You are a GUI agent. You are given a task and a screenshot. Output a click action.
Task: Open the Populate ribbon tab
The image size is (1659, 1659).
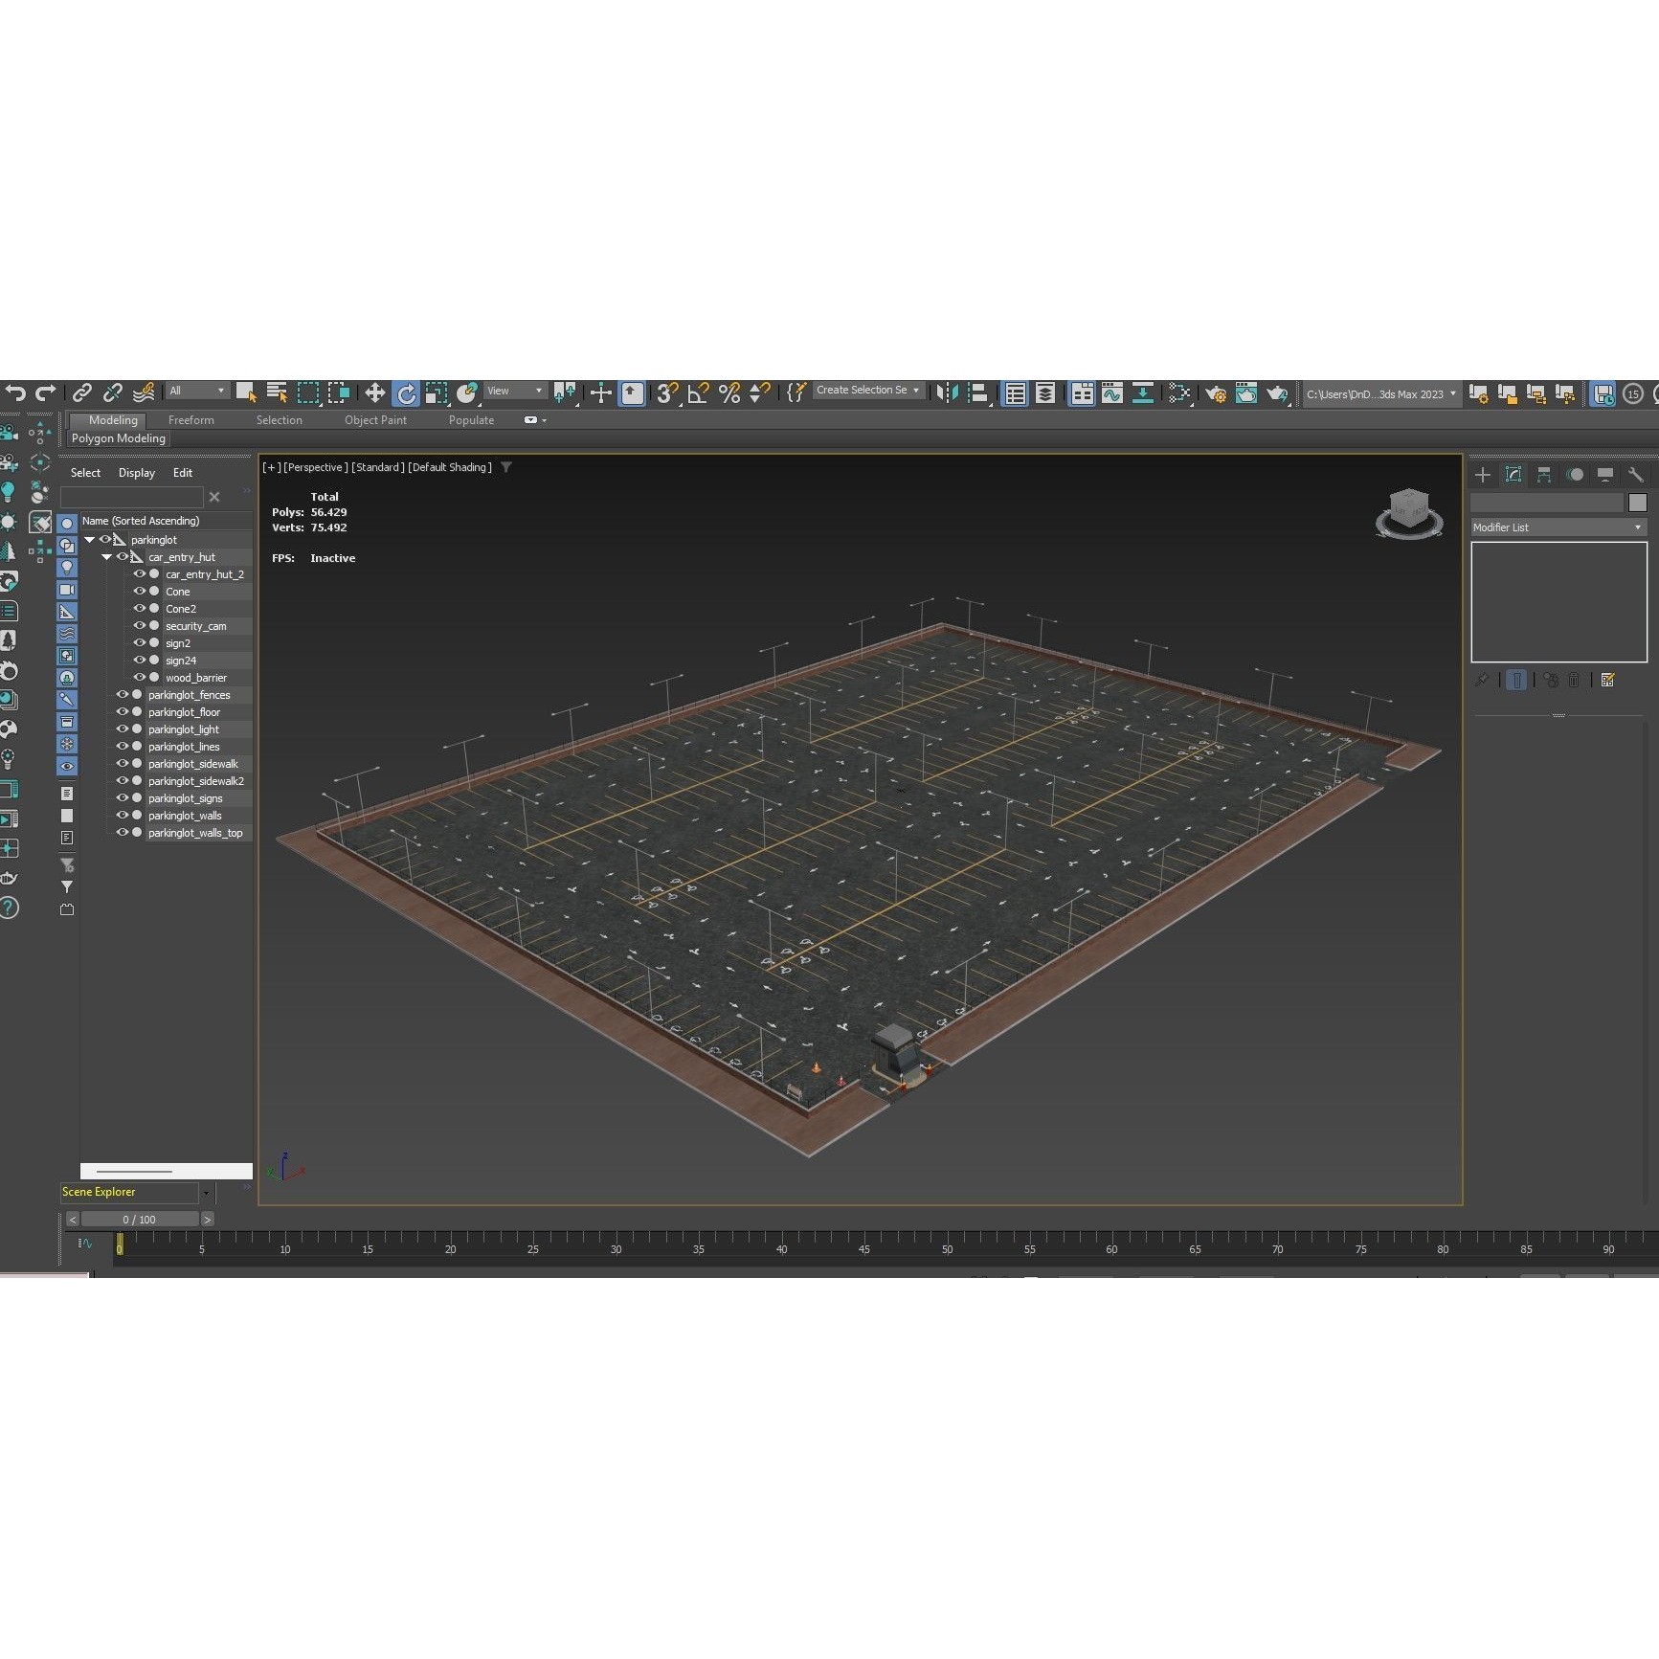click(471, 419)
